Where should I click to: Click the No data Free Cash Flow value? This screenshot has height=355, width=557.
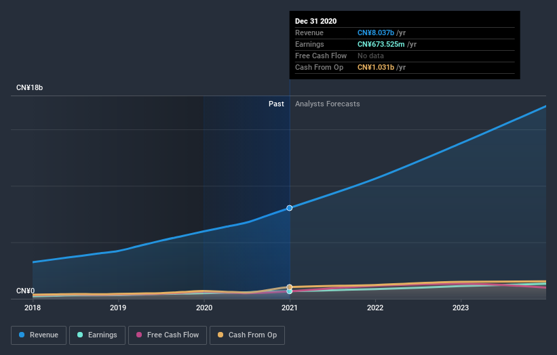(x=370, y=56)
